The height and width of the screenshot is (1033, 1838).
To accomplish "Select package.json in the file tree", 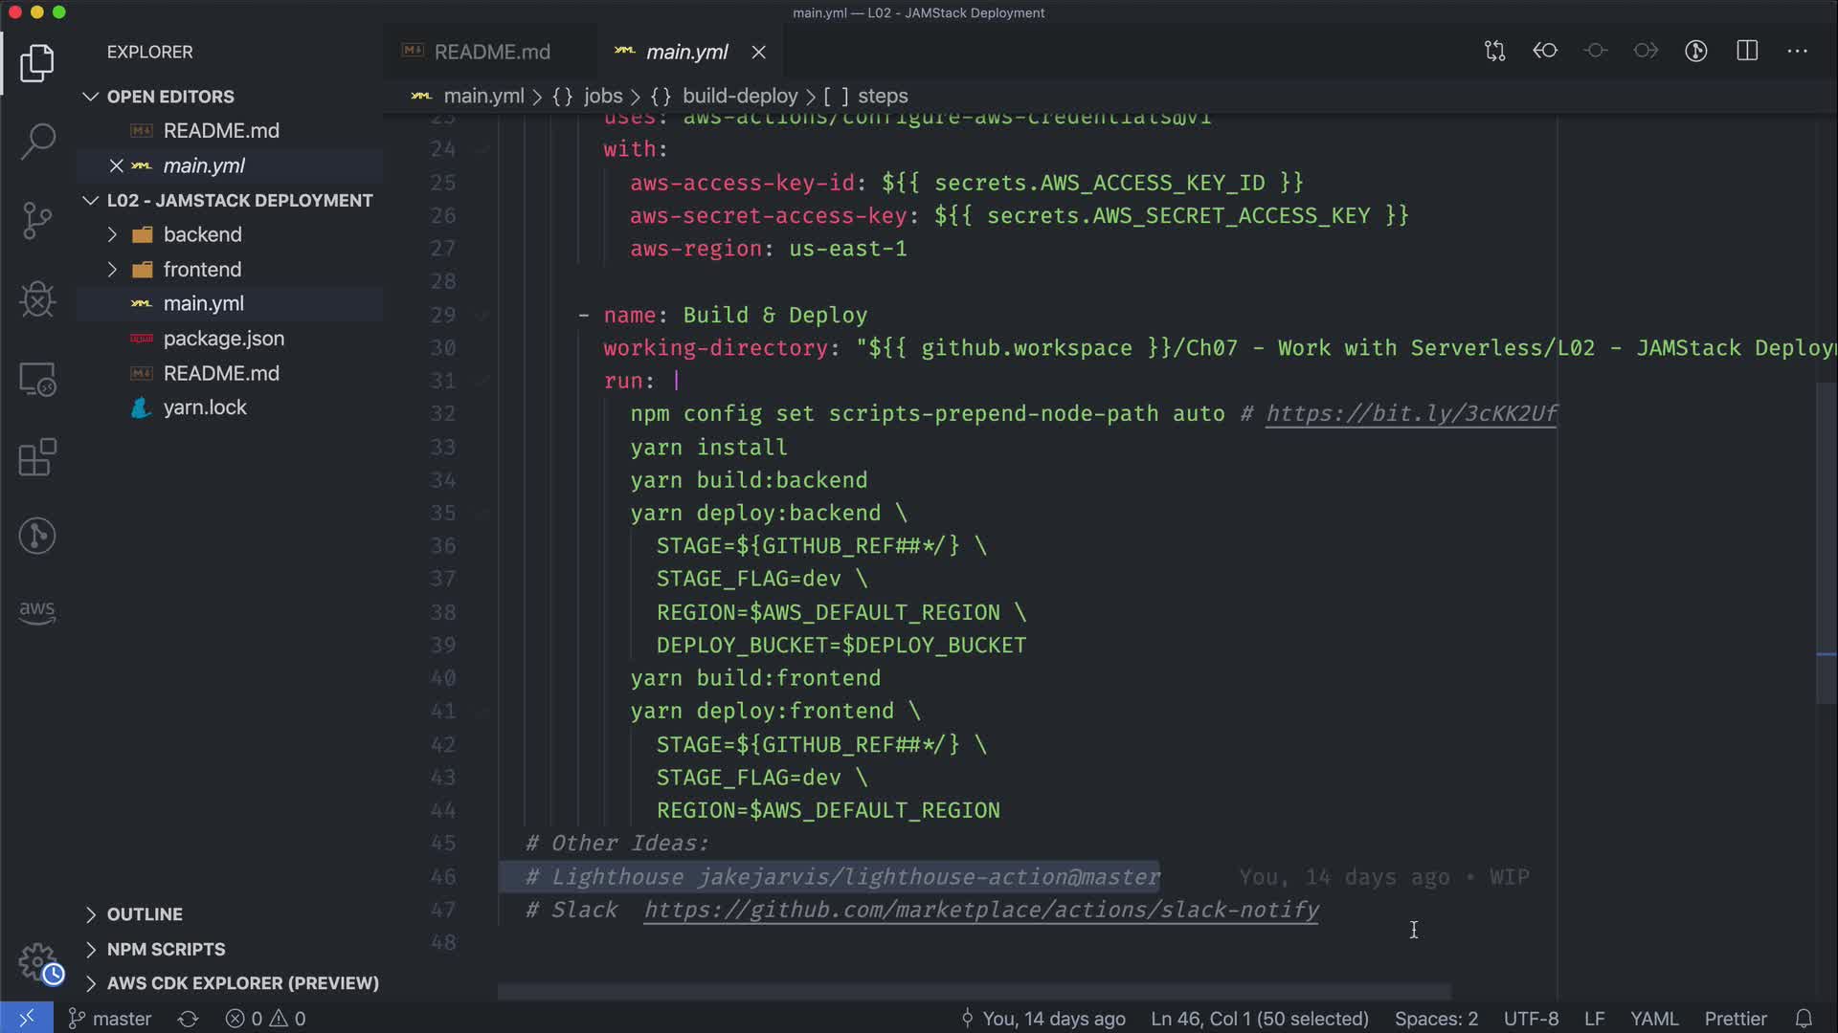I will tap(223, 339).
